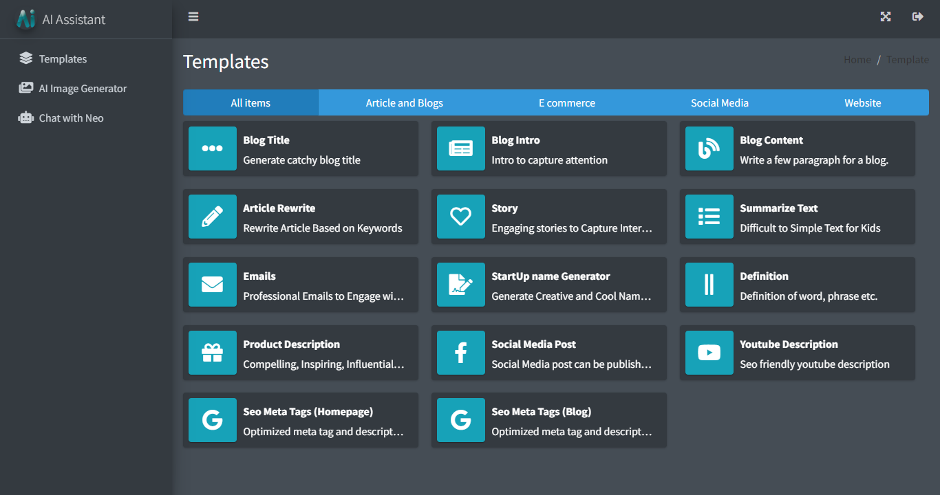Image resolution: width=940 pixels, height=495 pixels.
Task: Select the Facebook icon on Social Media Post
Action: coord(460,353)
